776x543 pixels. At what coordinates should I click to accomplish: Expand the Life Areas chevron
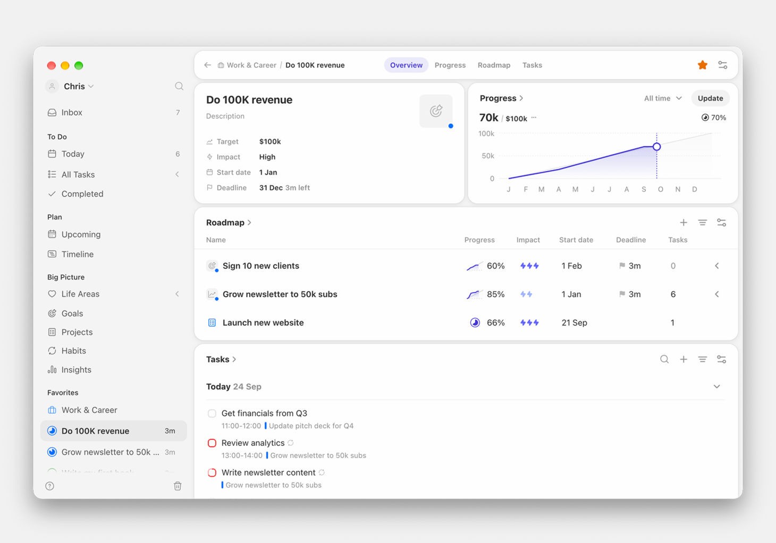point(177,294)
